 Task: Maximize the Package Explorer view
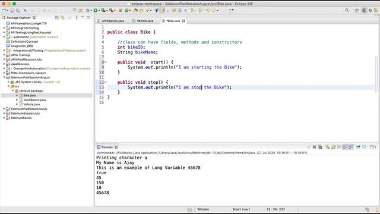(88, 17)
